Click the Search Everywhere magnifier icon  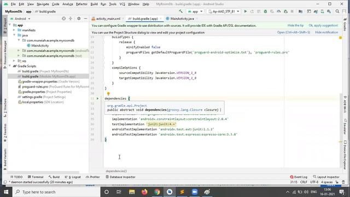pyautogui.click(x=337, y=11)
